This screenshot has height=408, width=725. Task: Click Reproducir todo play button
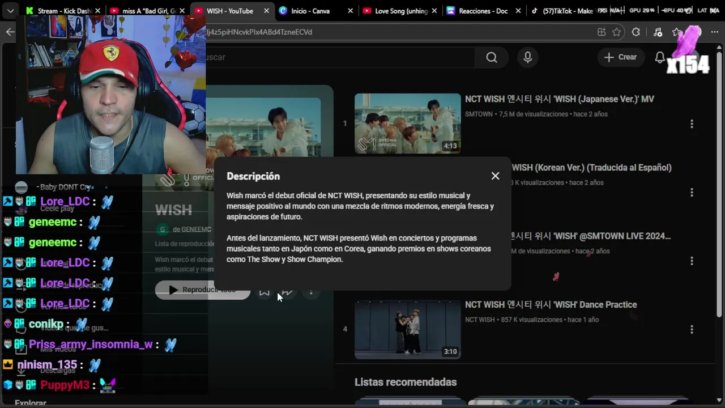coord(202,290)
